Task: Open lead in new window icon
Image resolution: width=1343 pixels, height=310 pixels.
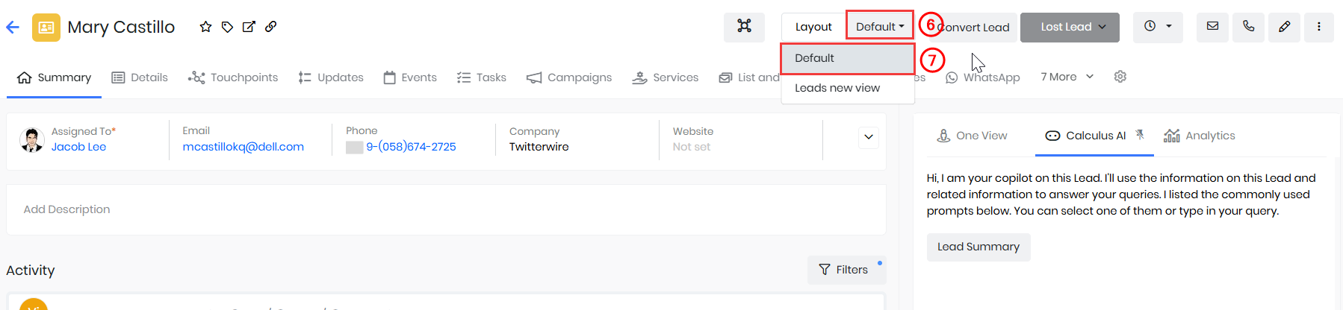Action: [x=249, y=27]
